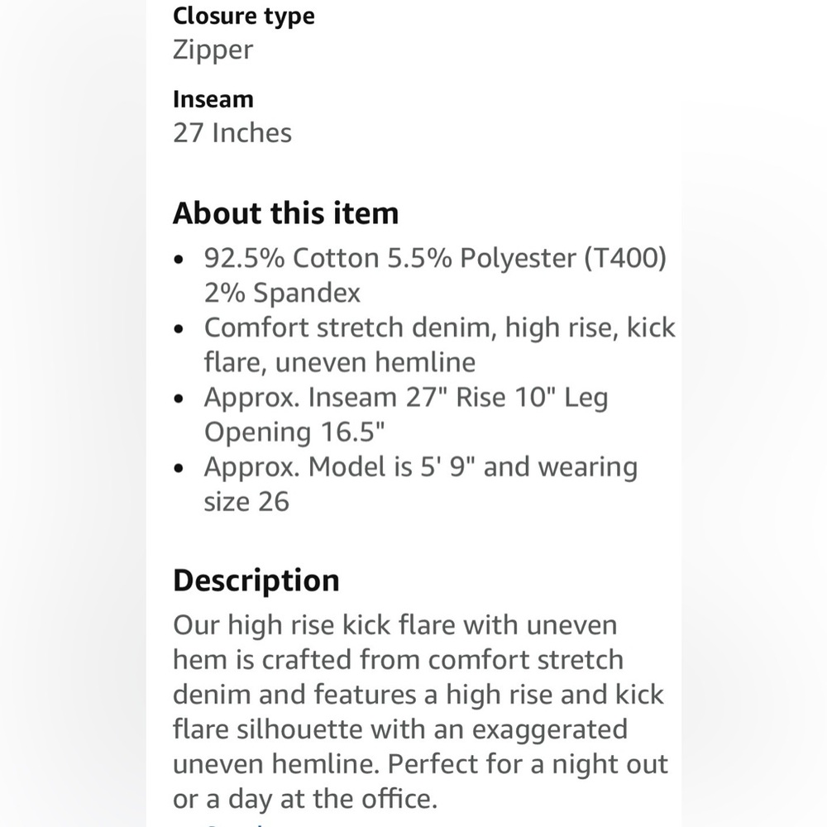Click the bullet dot before 92.5% Cotton
The image size is (827, 827).
tap(180, 261)
